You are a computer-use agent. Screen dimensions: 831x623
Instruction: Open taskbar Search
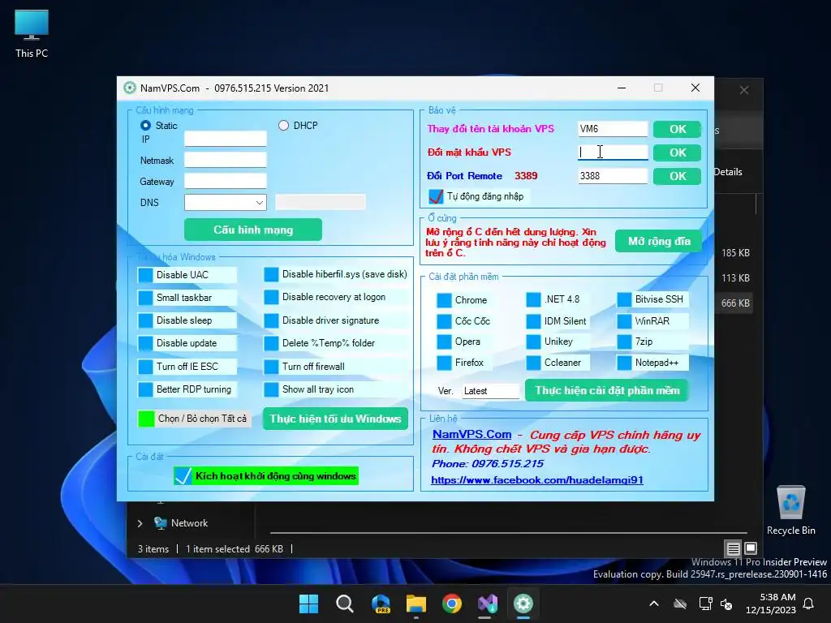point(344,604)
